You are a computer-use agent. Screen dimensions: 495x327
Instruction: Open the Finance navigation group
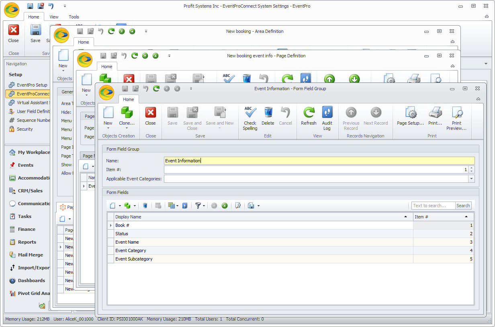27,229
